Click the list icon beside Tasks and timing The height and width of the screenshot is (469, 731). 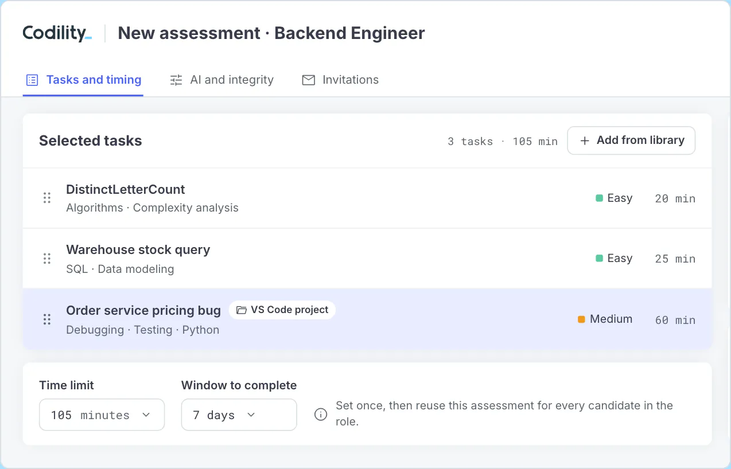(x=33, y=80)
